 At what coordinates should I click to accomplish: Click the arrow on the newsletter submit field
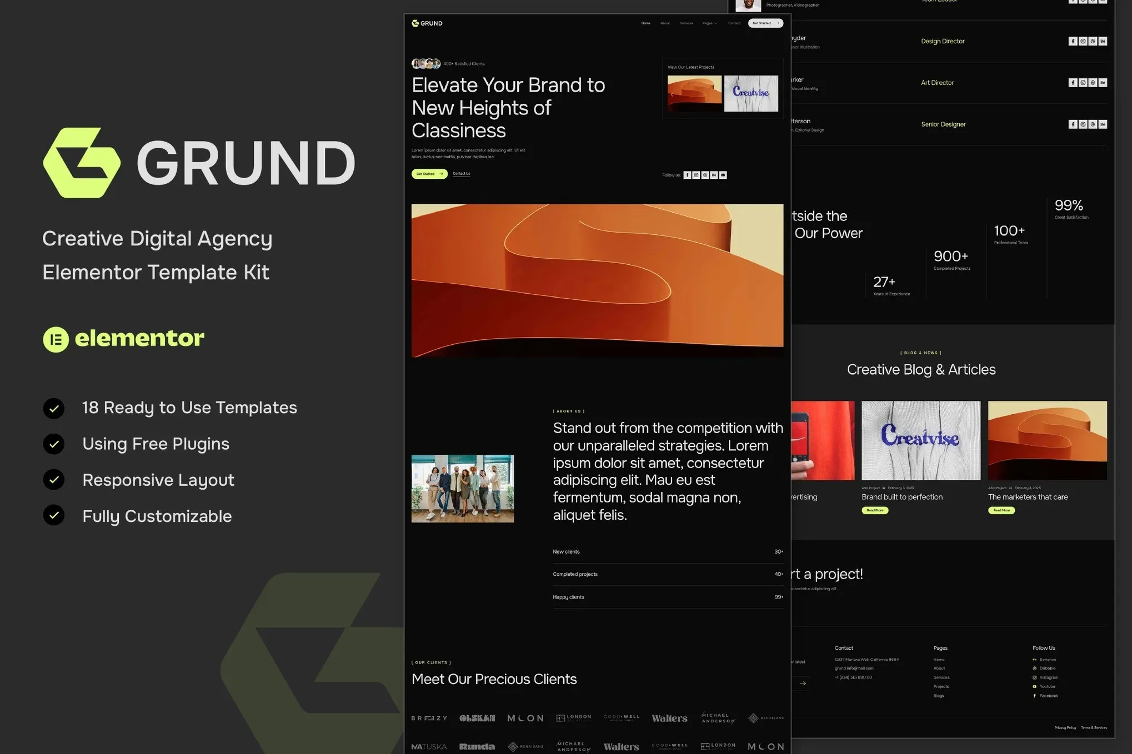[803, 683]
